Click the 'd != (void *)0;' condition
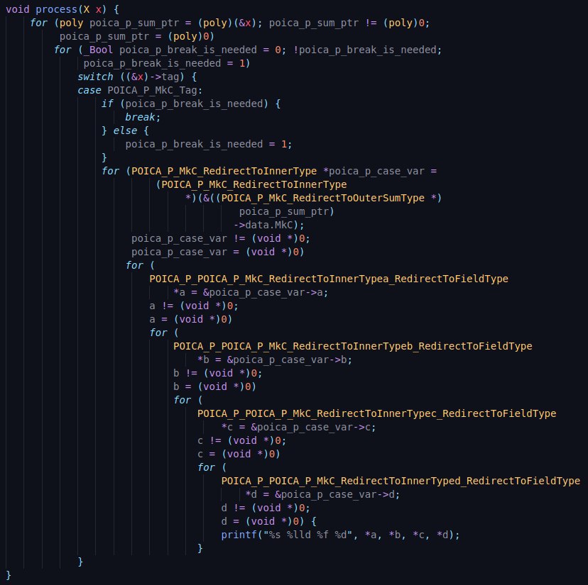This screenshot has width=588, height=585. tap(266, 508)
